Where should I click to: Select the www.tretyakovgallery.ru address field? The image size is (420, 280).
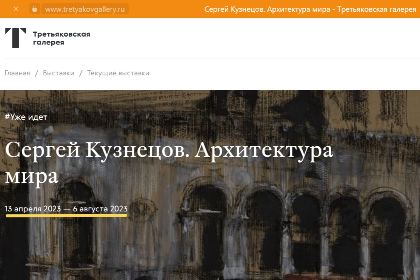[x=85, y=9]
